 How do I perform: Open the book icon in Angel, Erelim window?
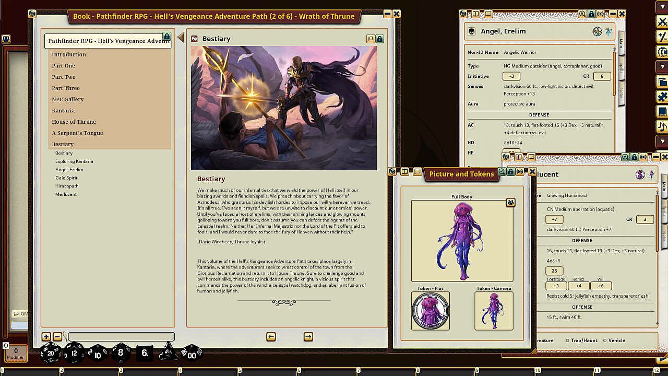pyautogui.click(x=476, y=14)
